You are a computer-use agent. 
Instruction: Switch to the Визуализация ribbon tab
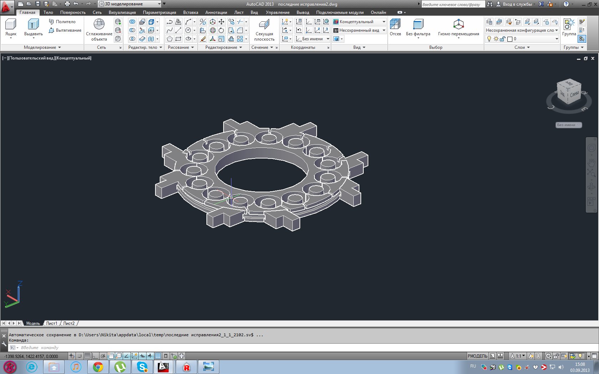pyautogui.click(x=122, y=12)
